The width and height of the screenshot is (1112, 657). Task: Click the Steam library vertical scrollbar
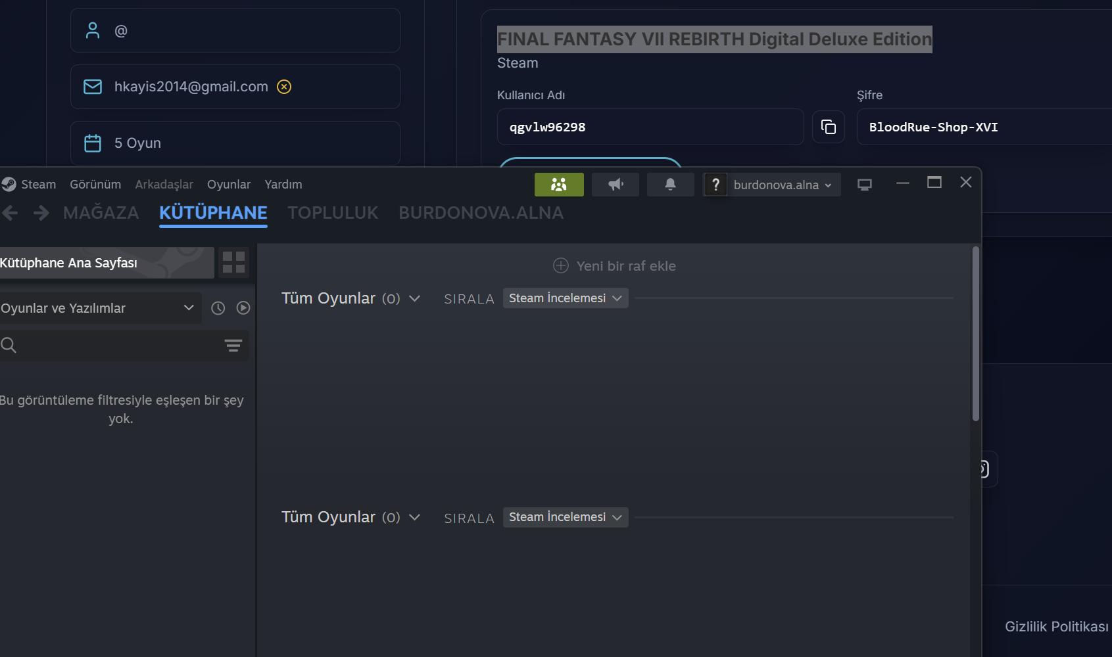[976, 334]
